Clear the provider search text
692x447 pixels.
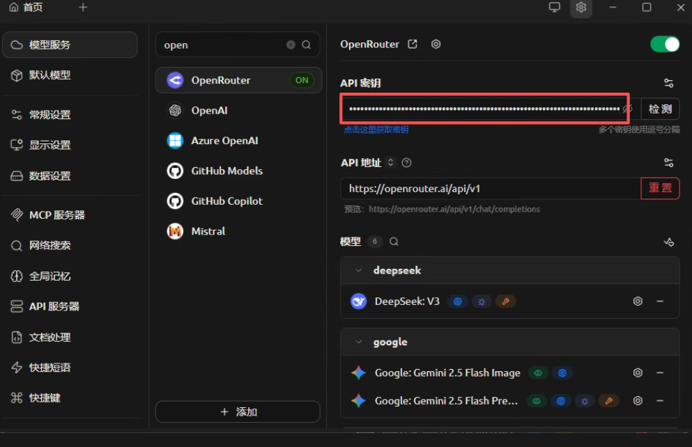click(x=291, y=45)
